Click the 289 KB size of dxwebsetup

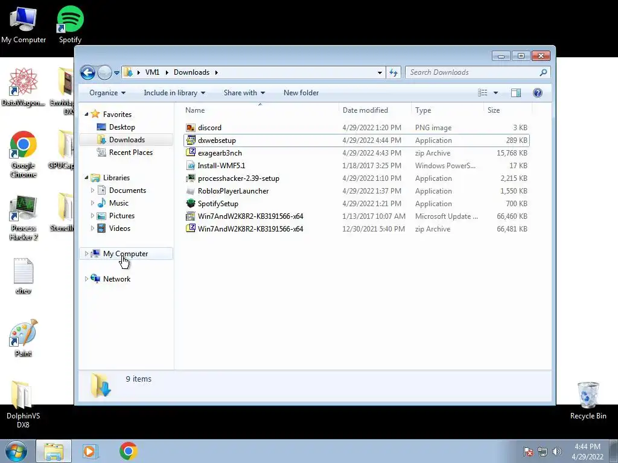[x=517, y=140]
